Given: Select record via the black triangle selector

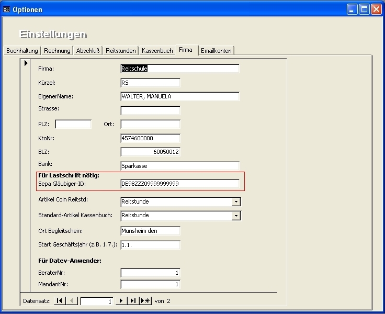Looking at the screenshot, I should click(26, 63).
